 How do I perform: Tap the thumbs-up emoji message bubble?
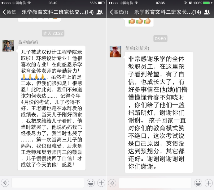139,22
